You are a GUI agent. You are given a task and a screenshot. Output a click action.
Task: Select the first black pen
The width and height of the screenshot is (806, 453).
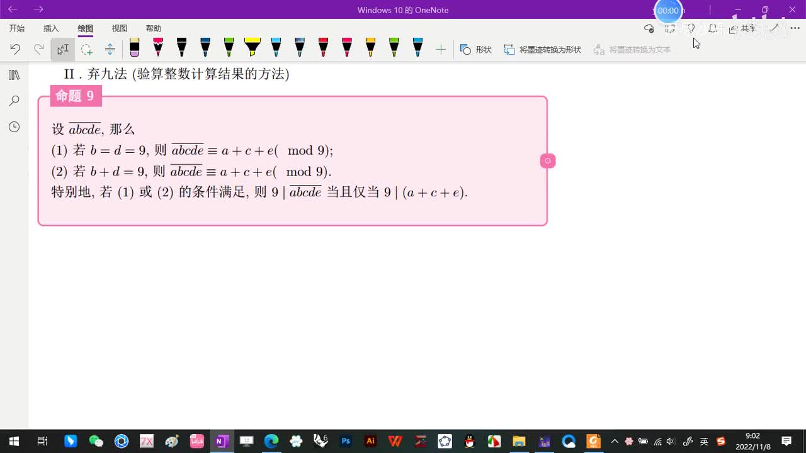[181, 47]
